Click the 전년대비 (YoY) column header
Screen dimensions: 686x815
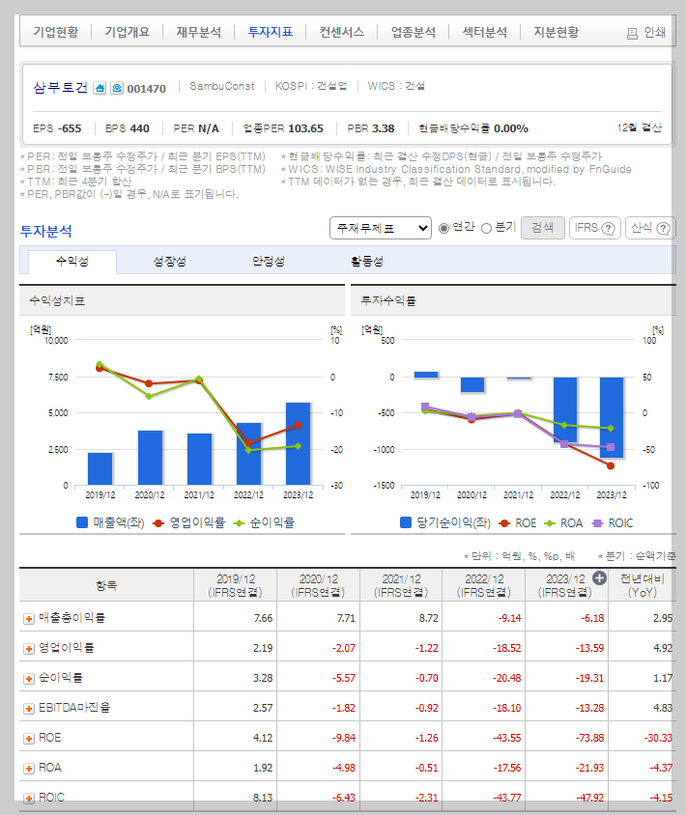(643, 585)
